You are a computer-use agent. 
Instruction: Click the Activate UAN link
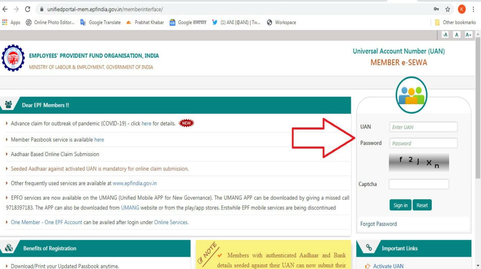pos(388,266)
